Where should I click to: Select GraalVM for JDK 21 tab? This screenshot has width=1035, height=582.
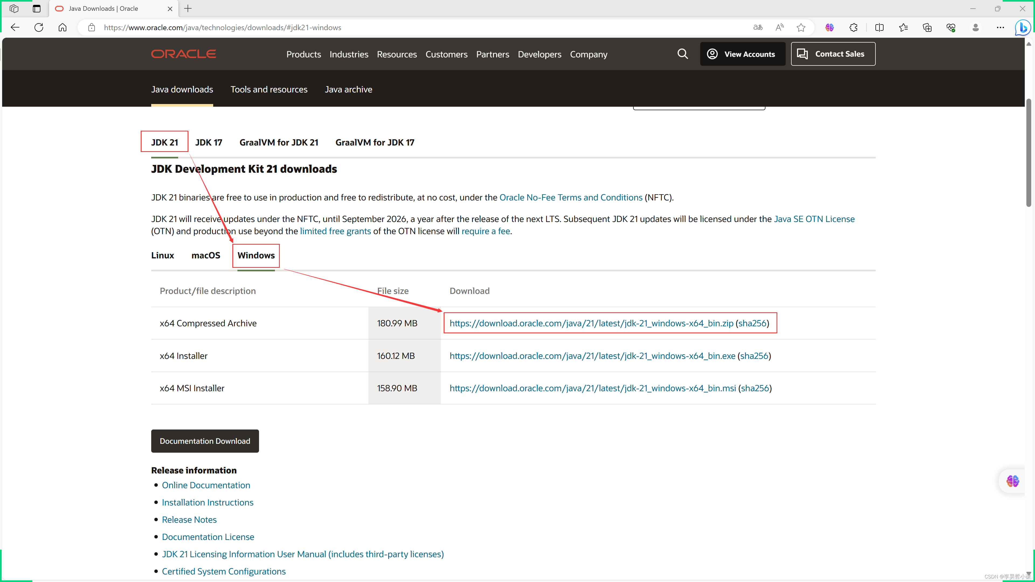click(x=279, y=142)
